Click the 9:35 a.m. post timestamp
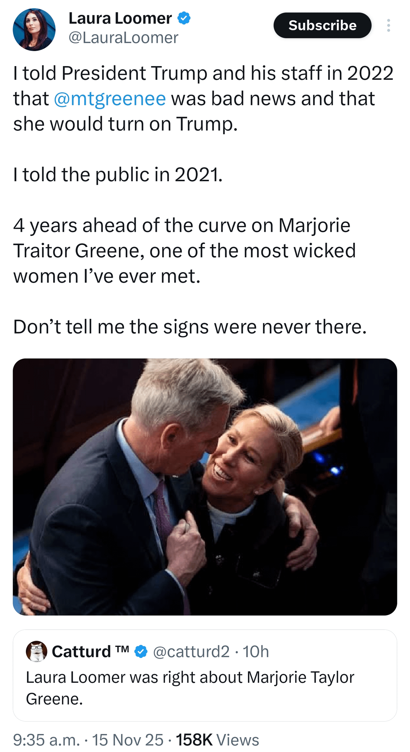 pyautogui.click(x=46, y=739)
